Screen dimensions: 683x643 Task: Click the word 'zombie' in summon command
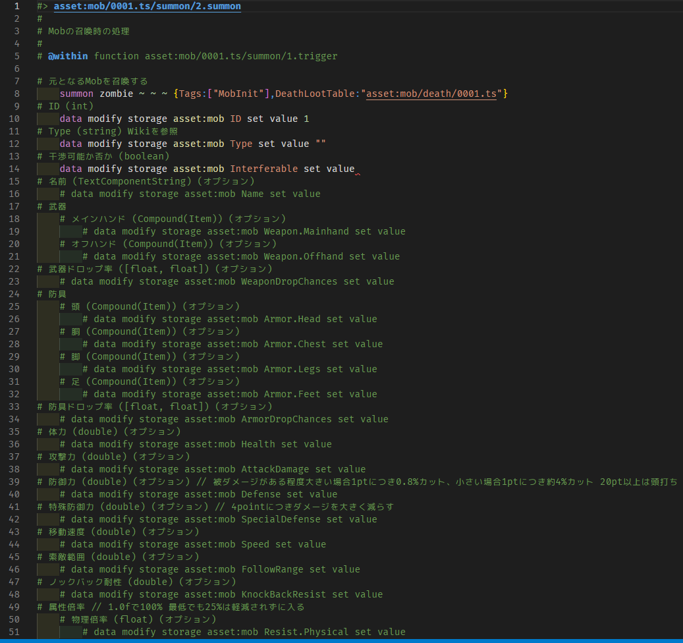click(117, 94)
